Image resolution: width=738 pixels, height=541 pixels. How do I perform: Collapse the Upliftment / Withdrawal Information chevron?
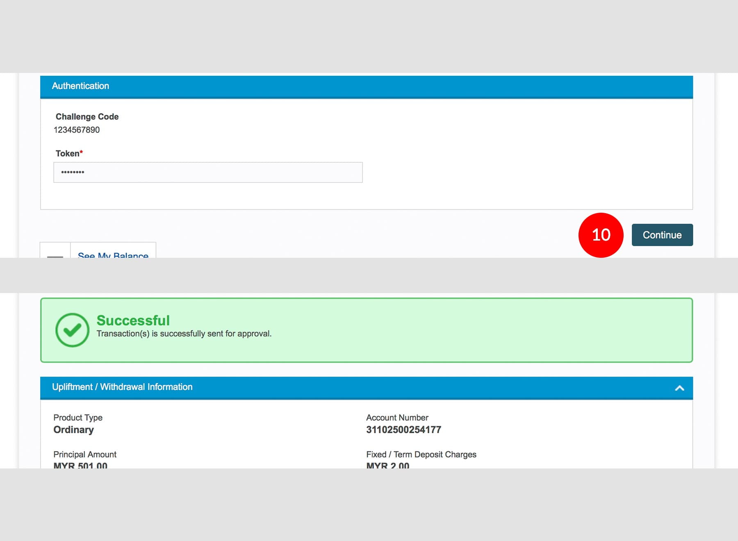pos(679,388)
